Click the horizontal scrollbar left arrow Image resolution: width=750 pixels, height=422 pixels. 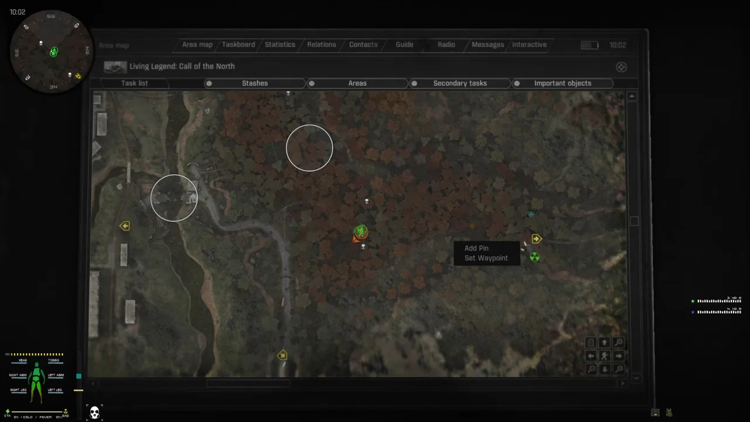pos(93,383)
